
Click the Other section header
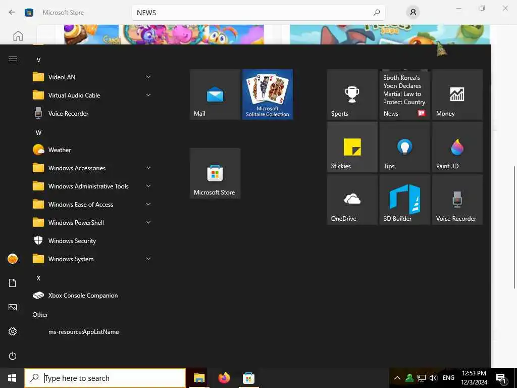tap(40, 315)
